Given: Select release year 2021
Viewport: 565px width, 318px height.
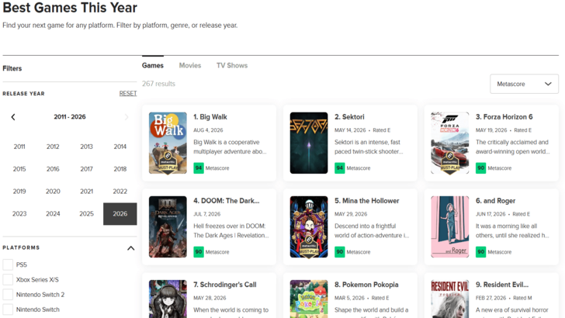Looking at the screenshot, I should (86, 192).
